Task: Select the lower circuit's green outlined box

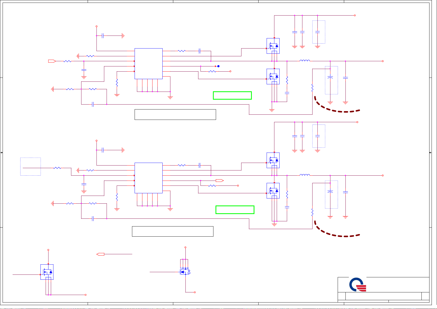Action: pos(235,210)
